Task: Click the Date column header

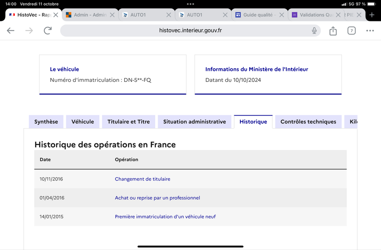Action: coord(45,160)
